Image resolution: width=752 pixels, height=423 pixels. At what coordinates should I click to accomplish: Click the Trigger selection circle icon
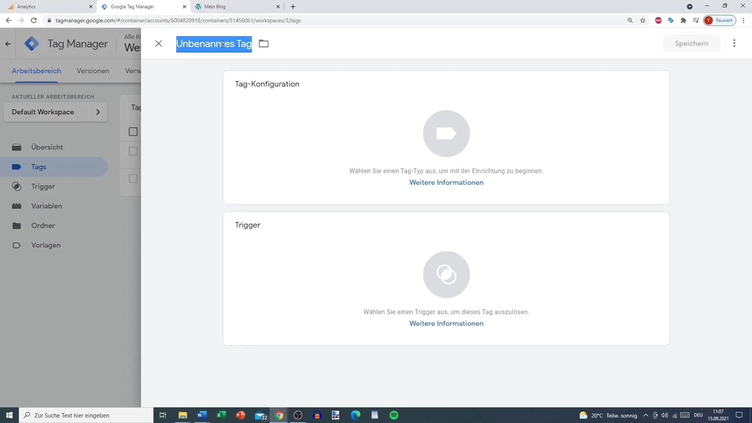[446, 275]
